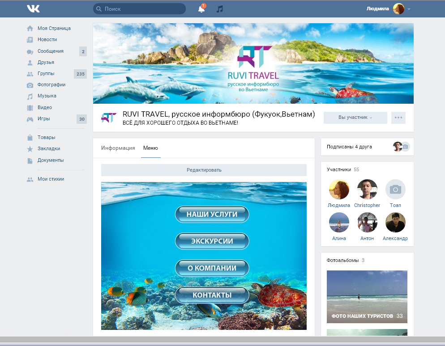Click the messages bubble icon beside Сообщения
The image size is (445, 346).
pyautogui.click(x=30, y=51)
